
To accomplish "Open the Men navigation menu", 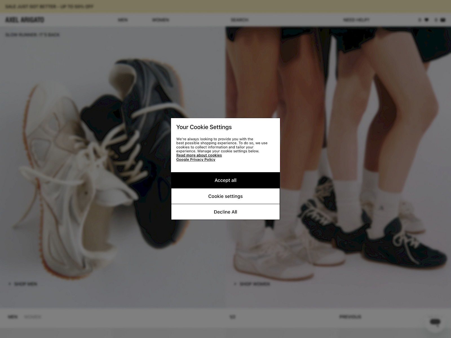I will point(123,20).
